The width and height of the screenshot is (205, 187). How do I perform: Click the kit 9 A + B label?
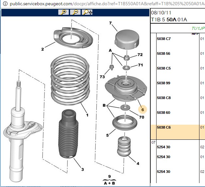[109, 180]
